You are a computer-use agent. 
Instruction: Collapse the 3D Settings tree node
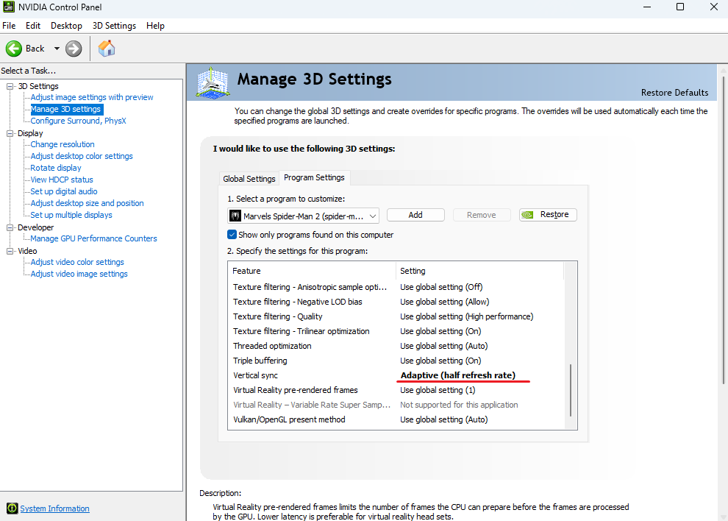pos(10,86)
